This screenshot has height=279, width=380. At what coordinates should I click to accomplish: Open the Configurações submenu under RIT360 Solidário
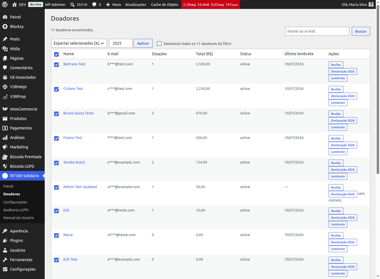coord(15,202)
